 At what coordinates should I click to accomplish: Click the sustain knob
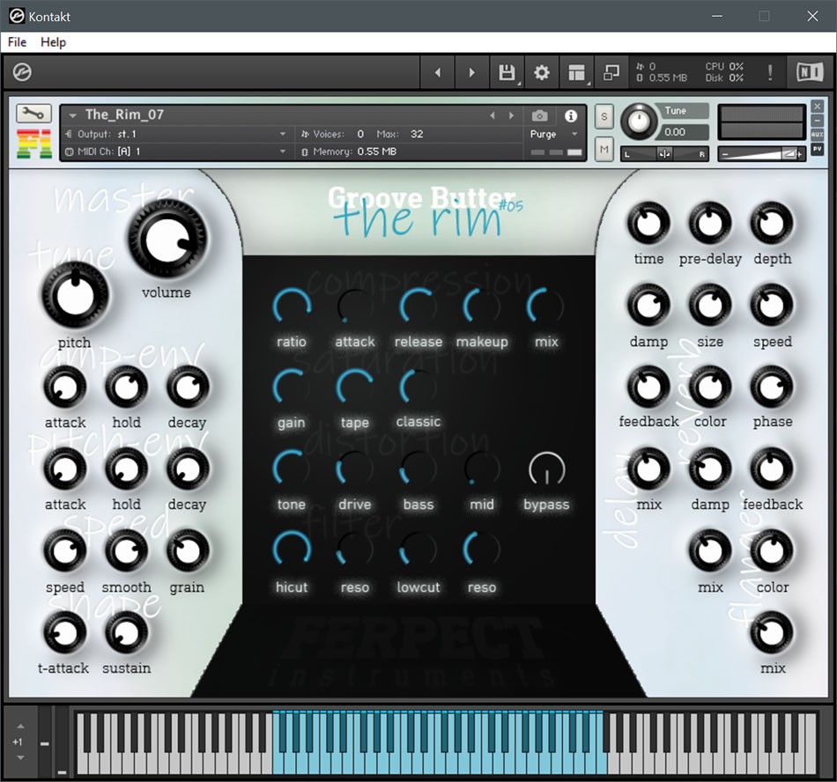[x=127, y=633]
